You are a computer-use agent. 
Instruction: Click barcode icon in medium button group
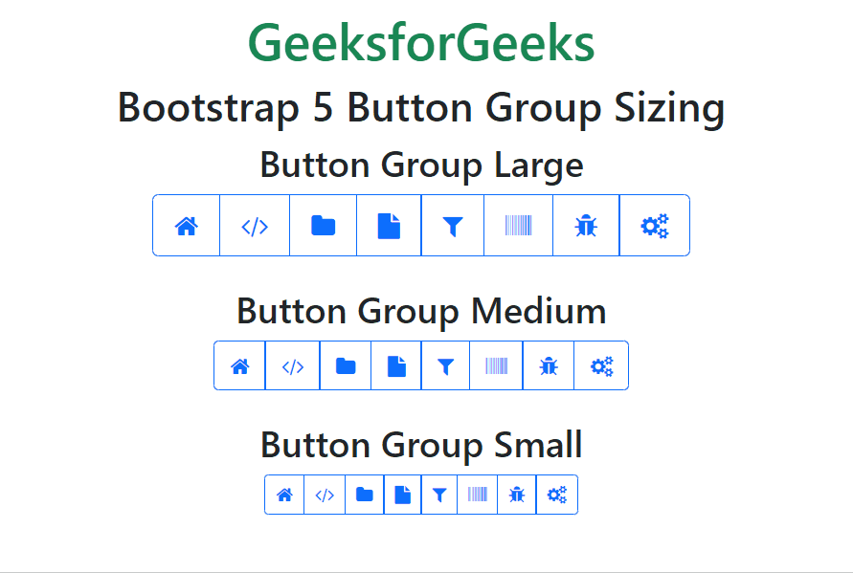(496, 366)
